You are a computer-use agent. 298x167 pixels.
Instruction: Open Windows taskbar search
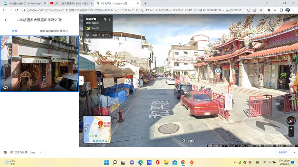point(115,162)
